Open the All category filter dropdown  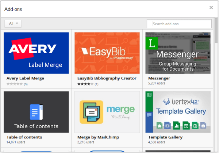[x=13, y=24]
